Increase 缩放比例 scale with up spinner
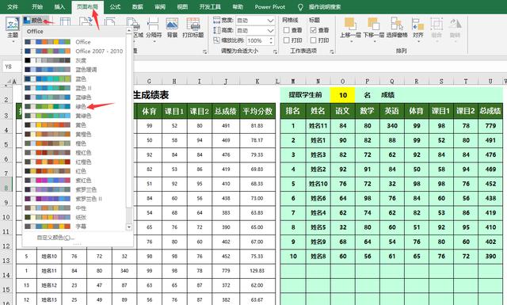Image resolution: width=507 pixels, height=305 pixels. [x=271, y=39]
